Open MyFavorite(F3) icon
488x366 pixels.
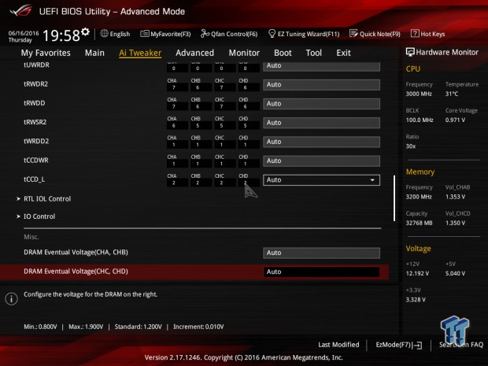tap(144, 34)
